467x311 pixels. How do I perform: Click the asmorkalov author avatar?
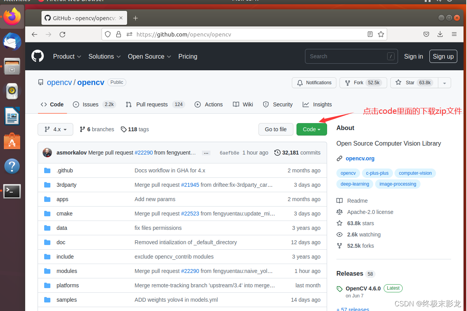pos(47,153)
